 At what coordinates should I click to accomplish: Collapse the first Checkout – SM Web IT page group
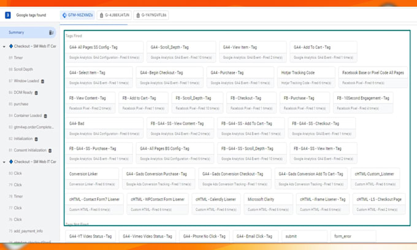(x=4, y=47)
